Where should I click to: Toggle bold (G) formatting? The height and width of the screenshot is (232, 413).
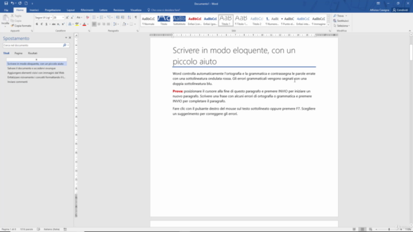[37, 24]
